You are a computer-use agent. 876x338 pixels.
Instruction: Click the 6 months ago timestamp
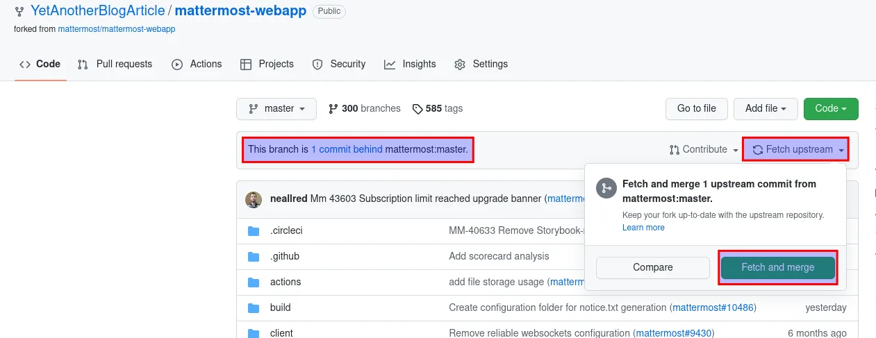point(817,333)
